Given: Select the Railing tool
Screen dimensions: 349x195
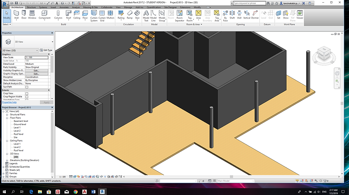Looking at the screenshot, I should point(121,15).
